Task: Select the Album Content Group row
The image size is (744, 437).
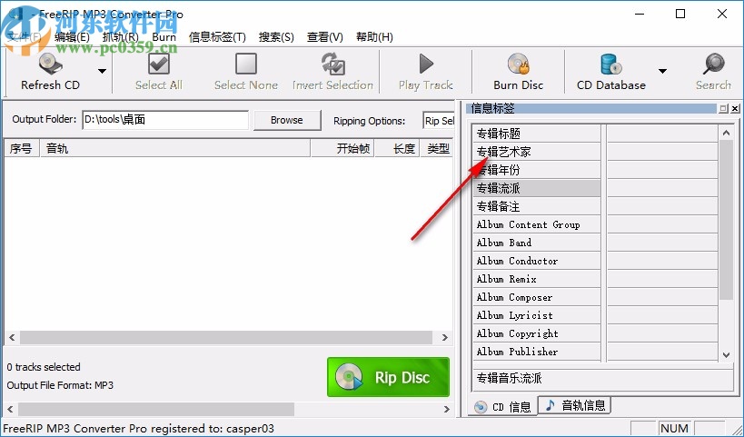Action: pos(537,224)
